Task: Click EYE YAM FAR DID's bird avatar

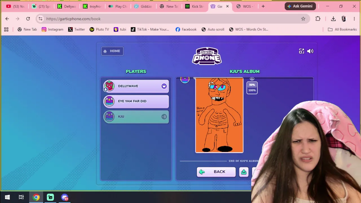Action: click(109, 101)
